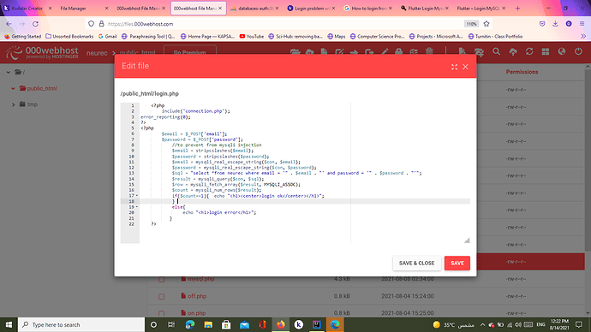
Task: Open the Firefox account icon
Action: pos(569,24)
